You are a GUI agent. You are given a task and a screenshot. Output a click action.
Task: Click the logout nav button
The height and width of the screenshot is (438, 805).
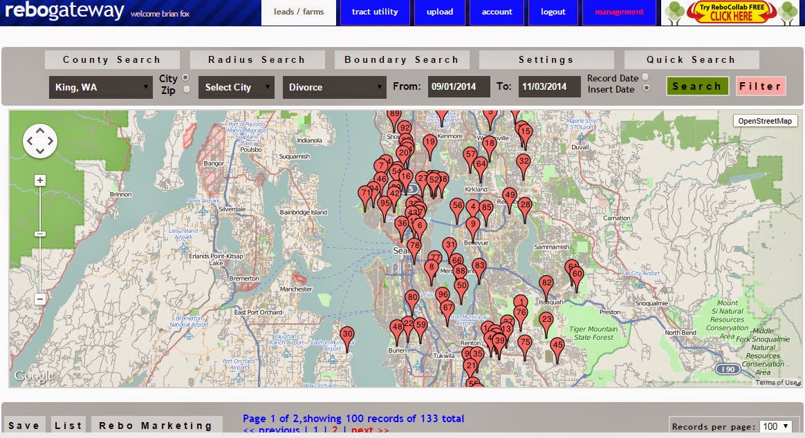pyautogui.click(x=553, y=12)
